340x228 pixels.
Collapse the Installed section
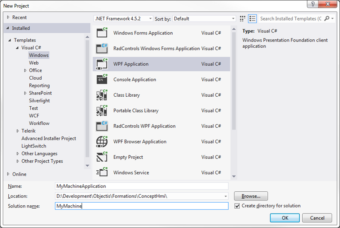[8, 28]
